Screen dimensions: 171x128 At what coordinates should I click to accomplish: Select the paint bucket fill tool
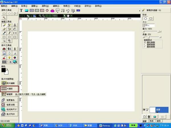click(15, 29)
